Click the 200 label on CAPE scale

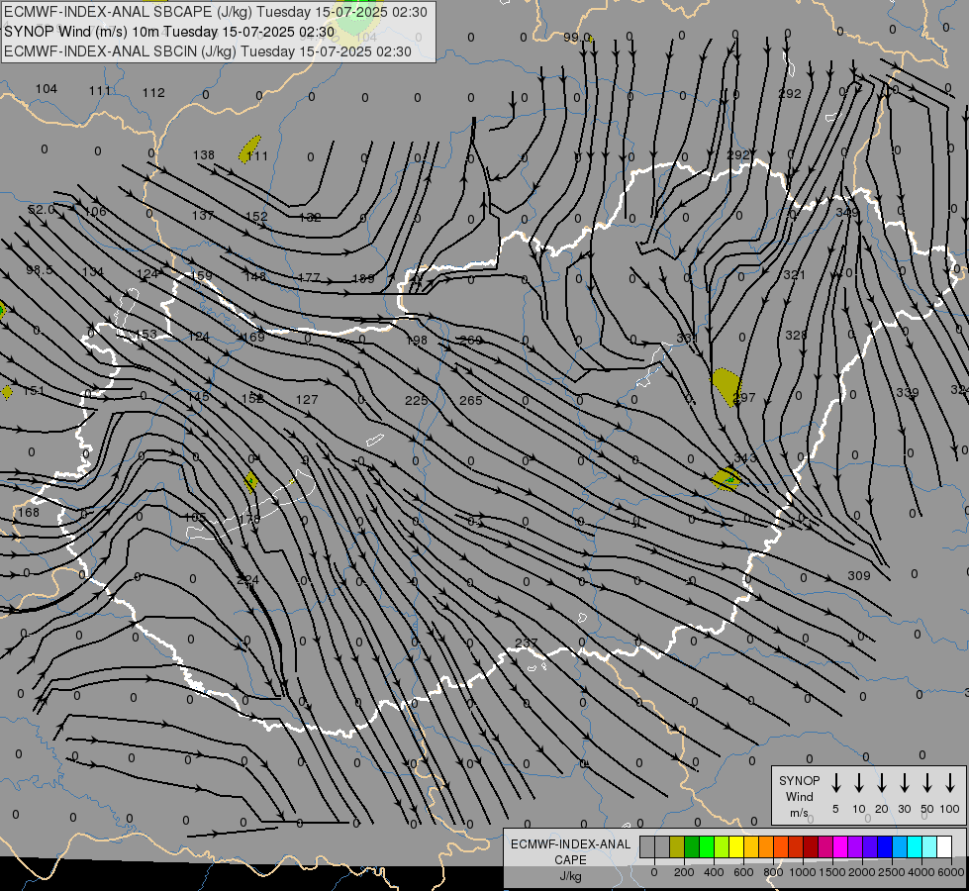tap(684, 872)
